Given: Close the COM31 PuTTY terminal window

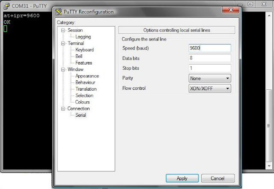Looking at the screenshot, I should click(x=264, y=4).
